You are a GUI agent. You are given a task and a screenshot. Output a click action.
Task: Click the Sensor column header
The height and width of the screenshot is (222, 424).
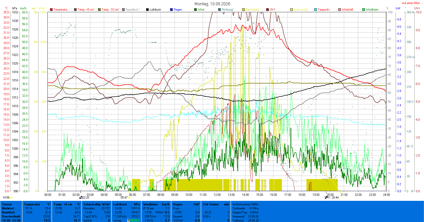(7, 204)
